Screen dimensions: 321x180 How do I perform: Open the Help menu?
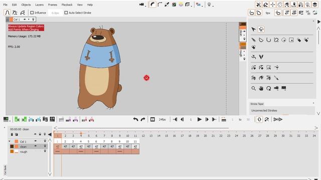pos(90,4)
